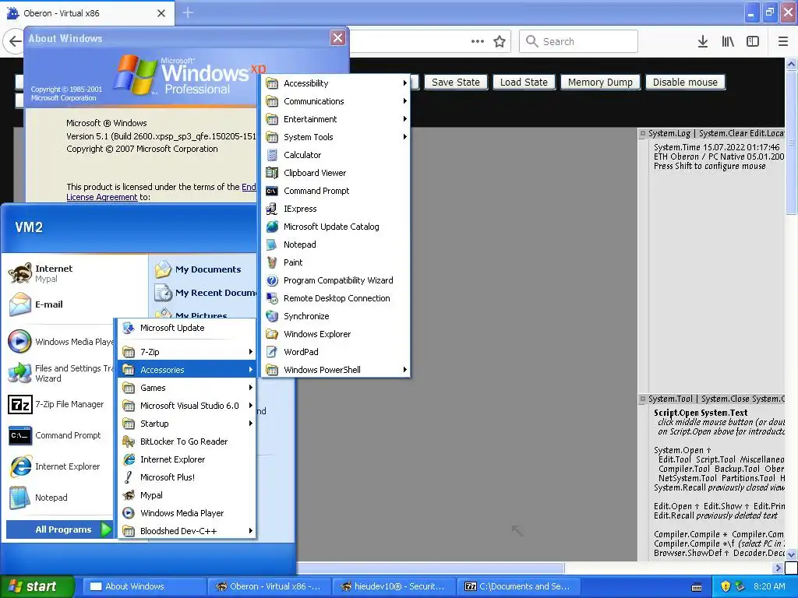
Task: Open Paint application
Action: pos(335,262)
